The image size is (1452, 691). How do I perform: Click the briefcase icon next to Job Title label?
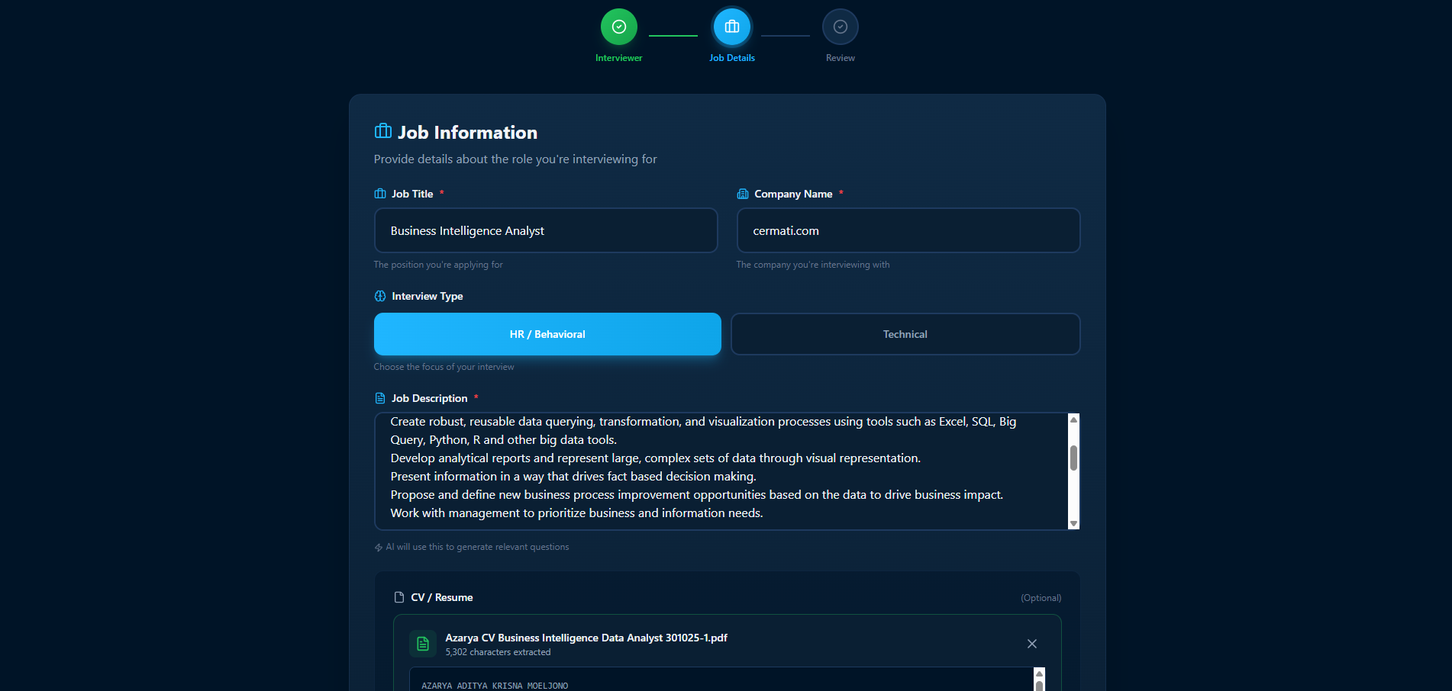click(x=380, y=194)
